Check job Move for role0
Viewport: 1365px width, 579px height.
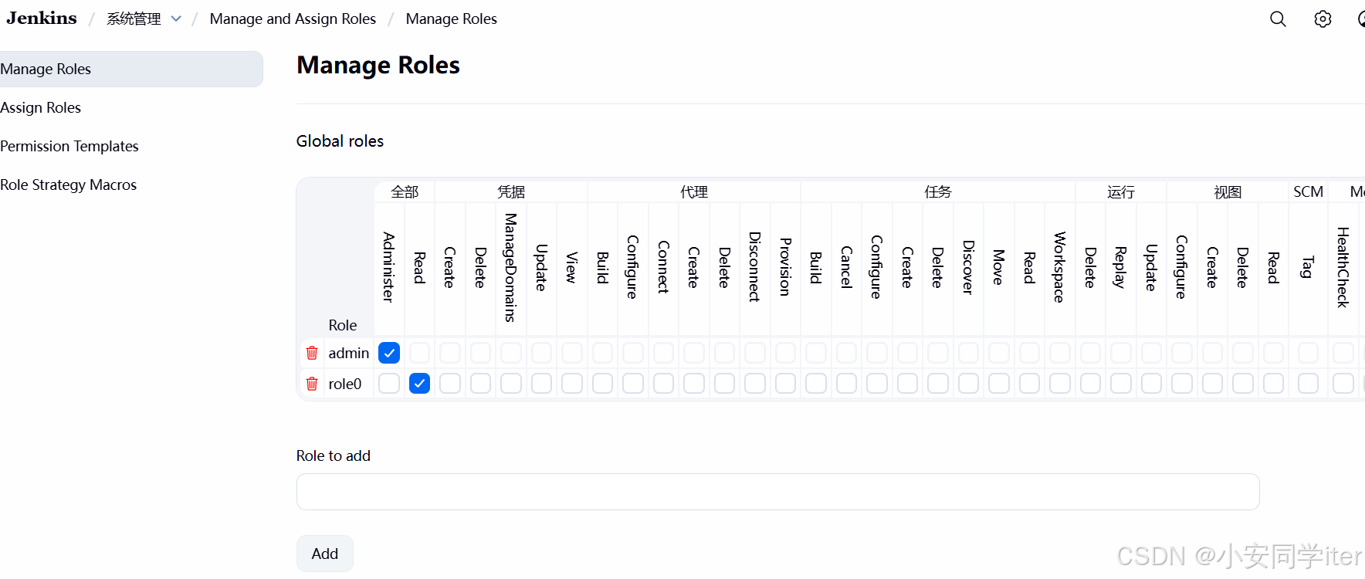click(999, 384)
